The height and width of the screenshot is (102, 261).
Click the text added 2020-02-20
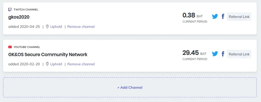24,64
